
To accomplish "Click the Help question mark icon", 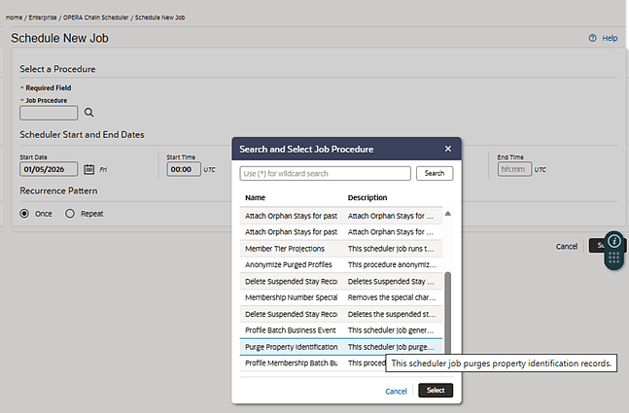I will click(x=592, y=38).
